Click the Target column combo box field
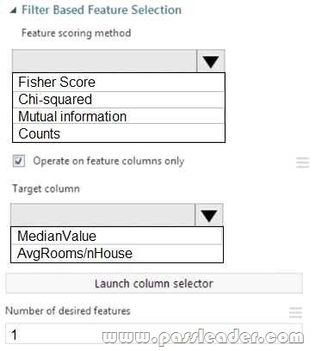The width and height of the screenshot is (315, 351). coord(102,215)
